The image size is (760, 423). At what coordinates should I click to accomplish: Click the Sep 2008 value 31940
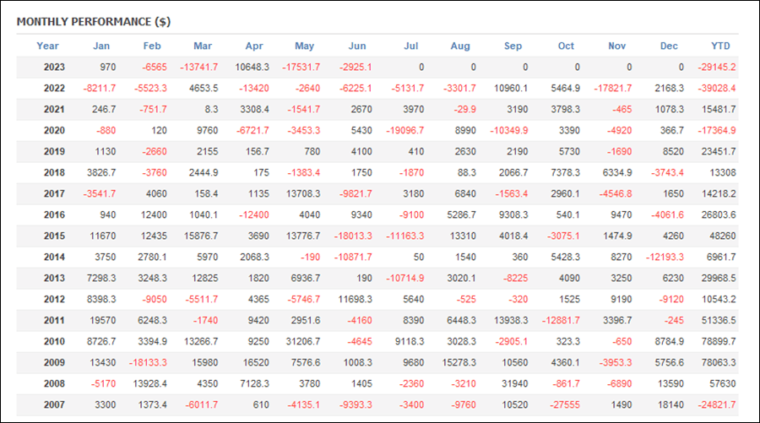pyautogui.click(x=514, y=383)
